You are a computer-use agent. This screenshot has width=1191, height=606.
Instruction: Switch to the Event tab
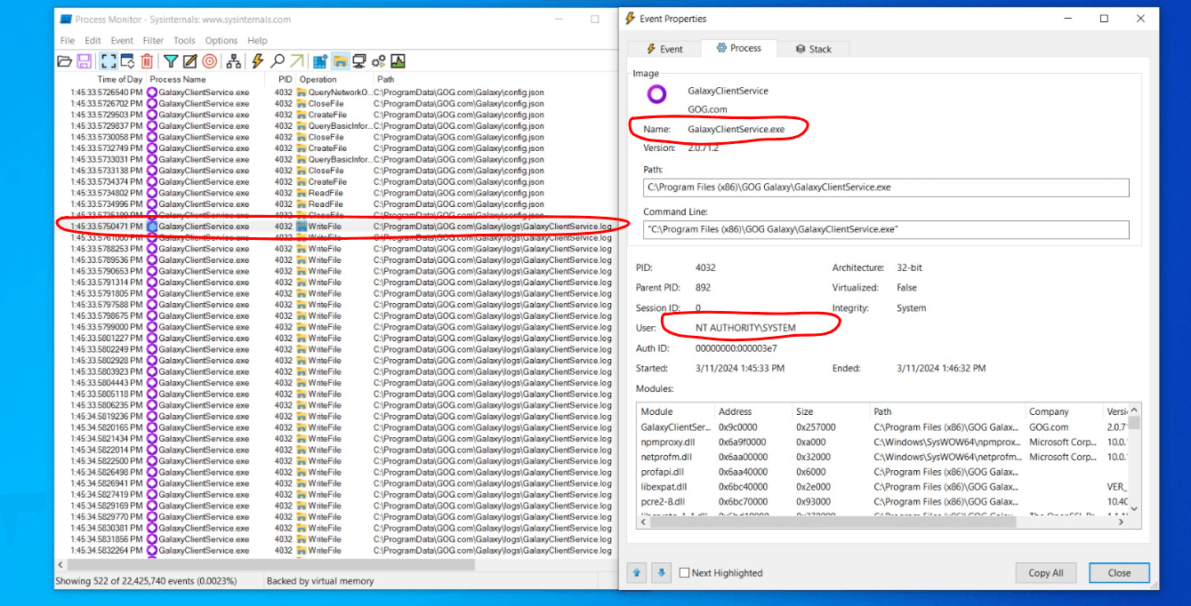(x=664, y=49)
